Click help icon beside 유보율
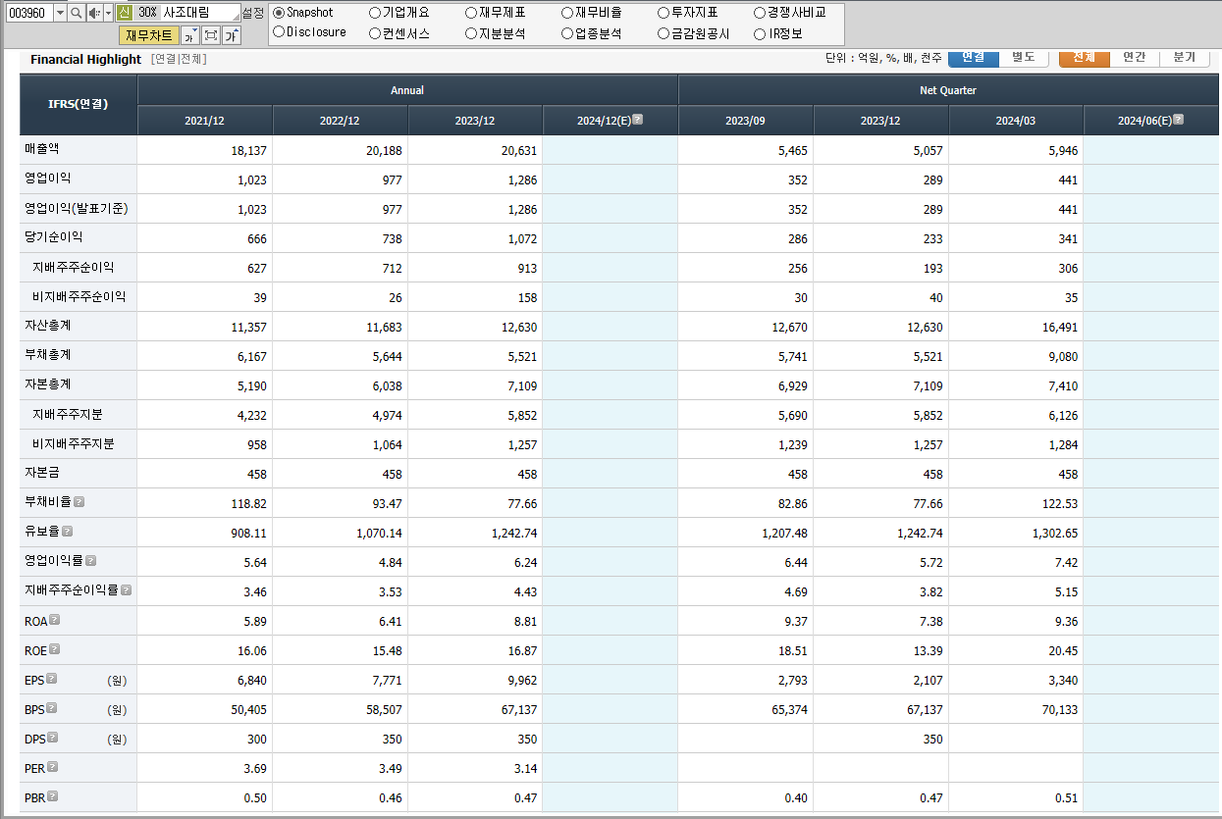This screenshot has width=1222, height=819. [67, 532]
